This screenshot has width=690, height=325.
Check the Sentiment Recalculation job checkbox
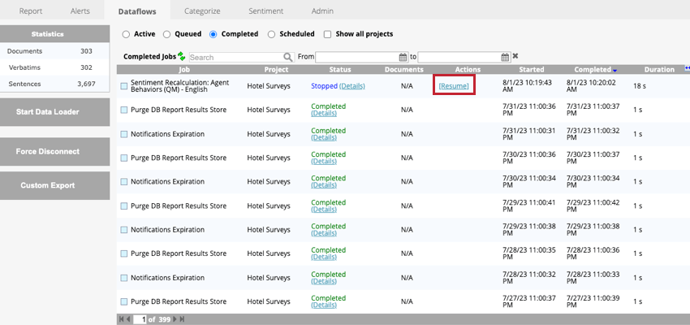pos(124,85)
